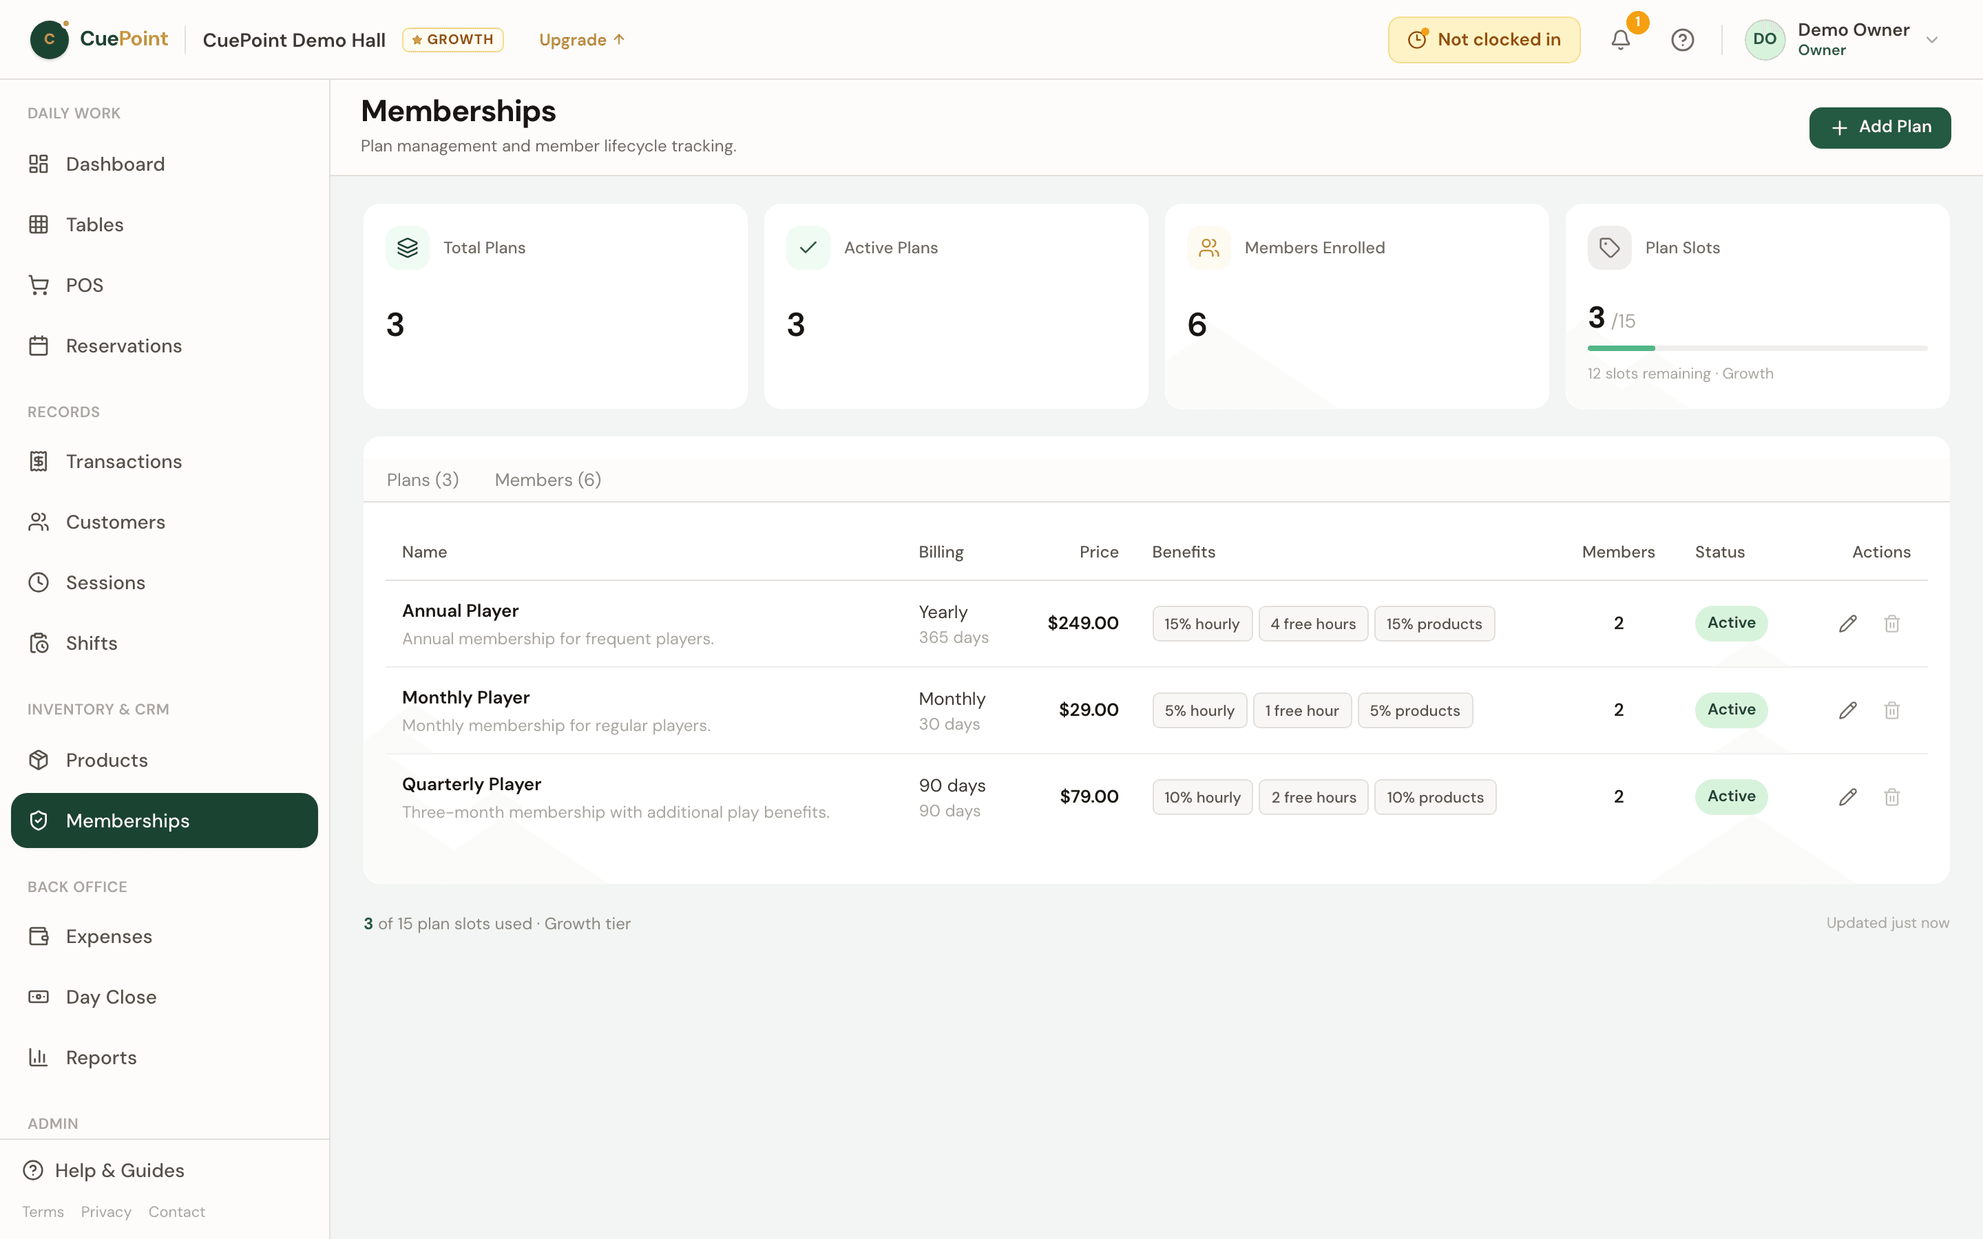This screenshot has width=1983, height=1239.
Task: Click the 'Annual Player' plan name
Action: point(460,611)
